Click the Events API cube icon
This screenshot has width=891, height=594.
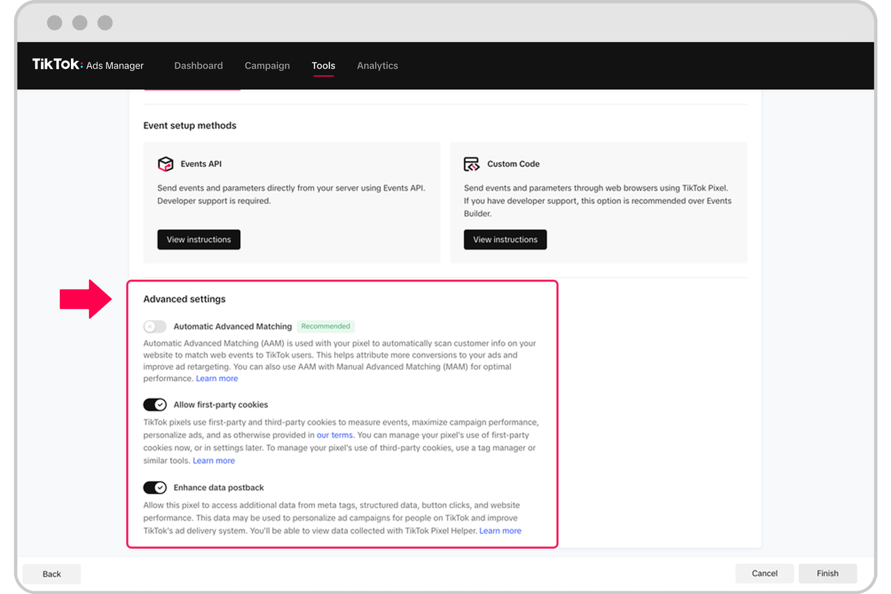(165, 164)
